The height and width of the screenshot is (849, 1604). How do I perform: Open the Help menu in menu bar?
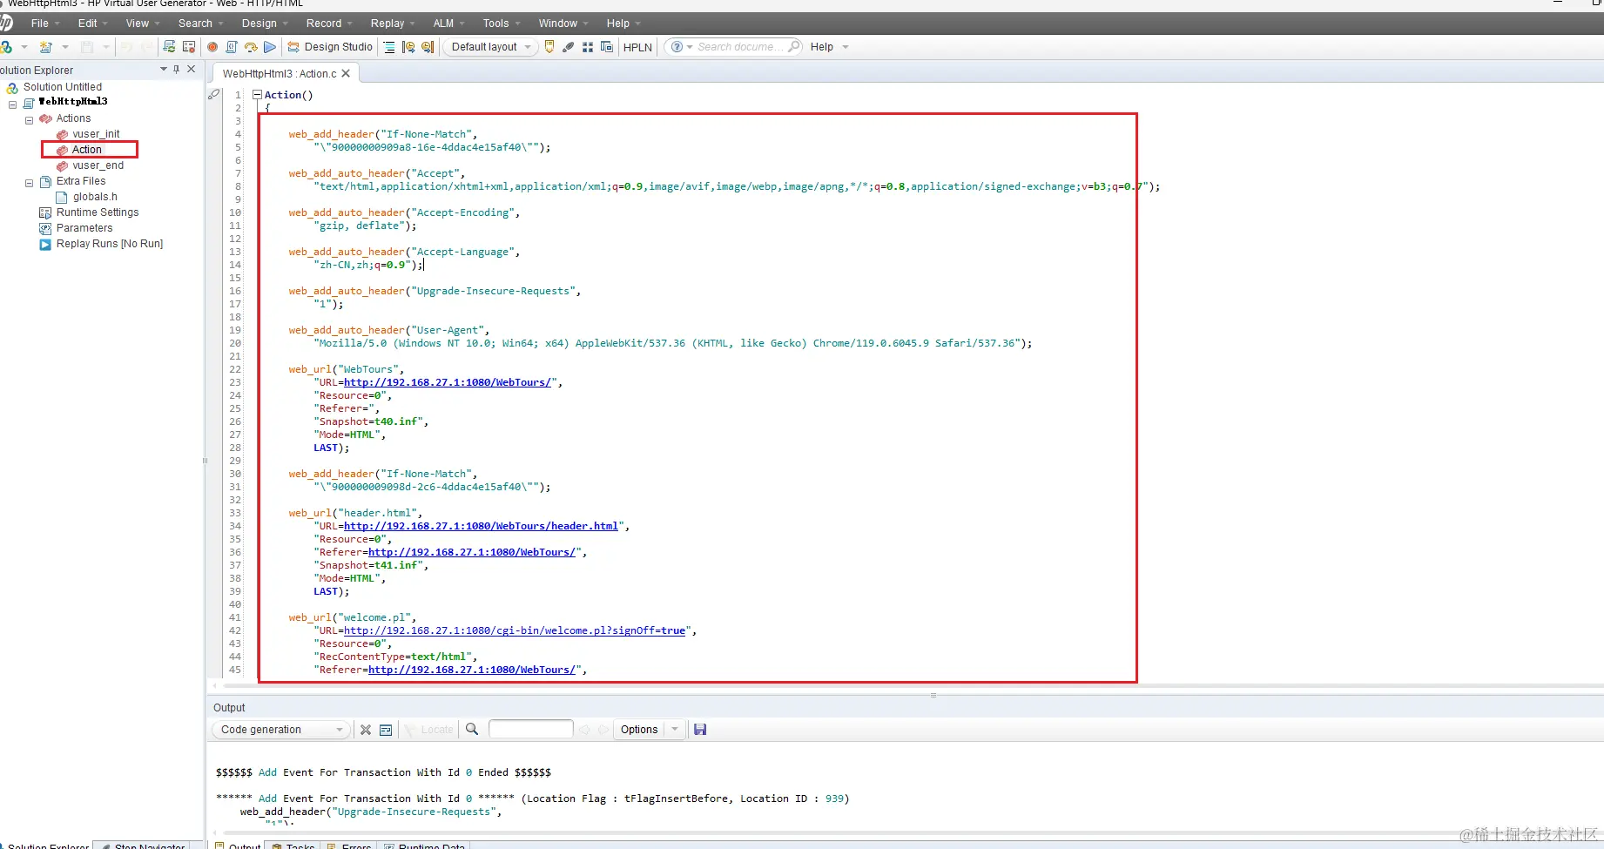618,24
